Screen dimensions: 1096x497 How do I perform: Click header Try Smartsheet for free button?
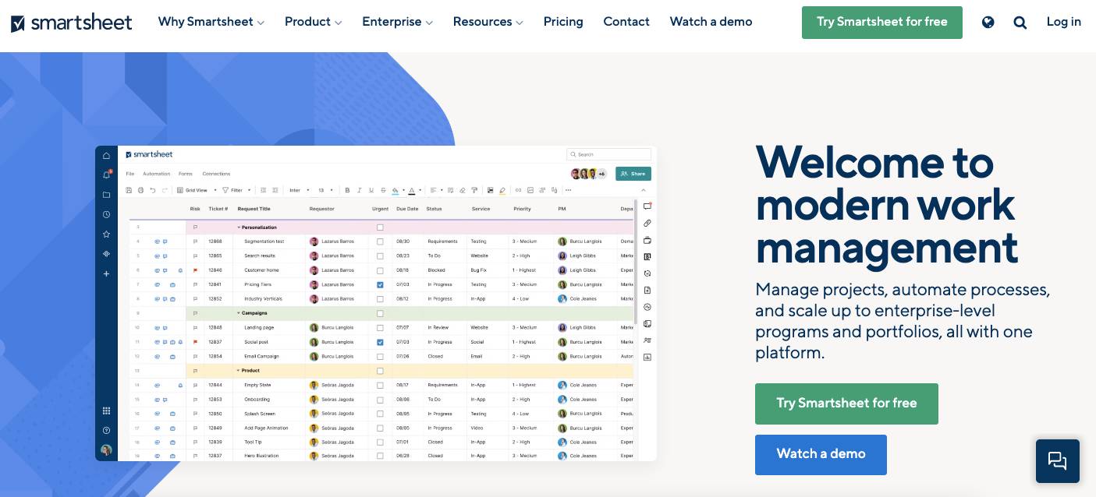click(882, 23)
